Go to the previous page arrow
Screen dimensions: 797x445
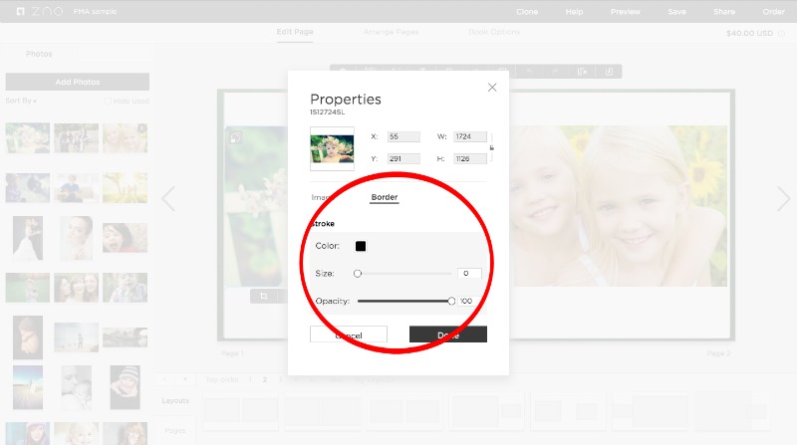click(x=168, y=199)
